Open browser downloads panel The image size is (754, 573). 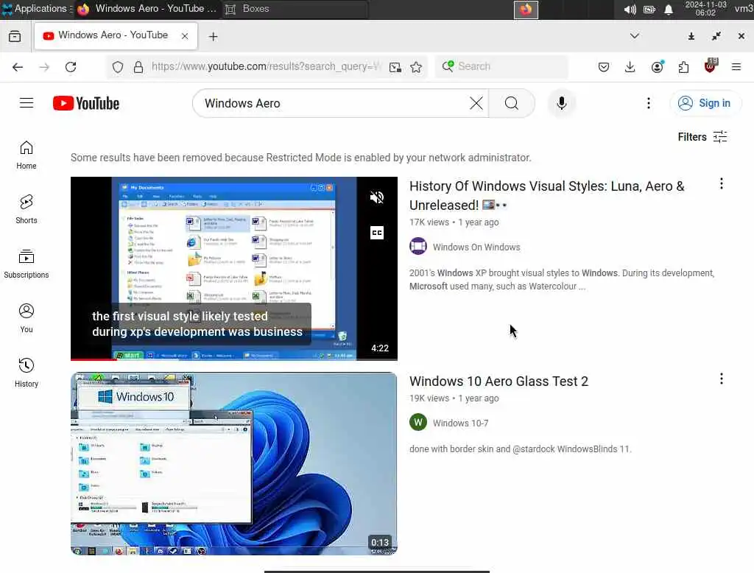click(x=630, y=67)
